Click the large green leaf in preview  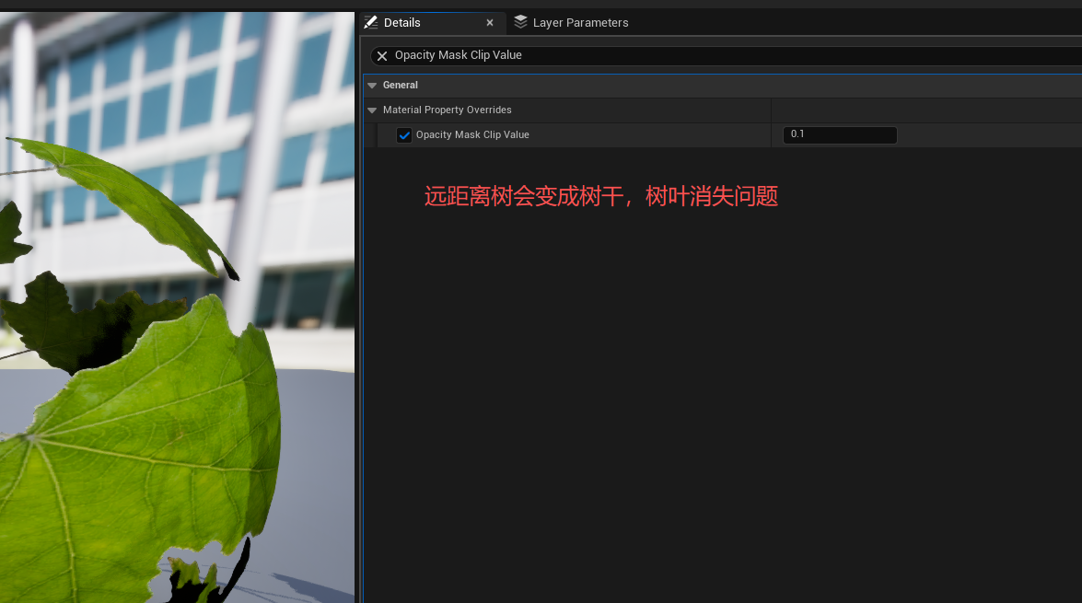click(x=138, y=460)
